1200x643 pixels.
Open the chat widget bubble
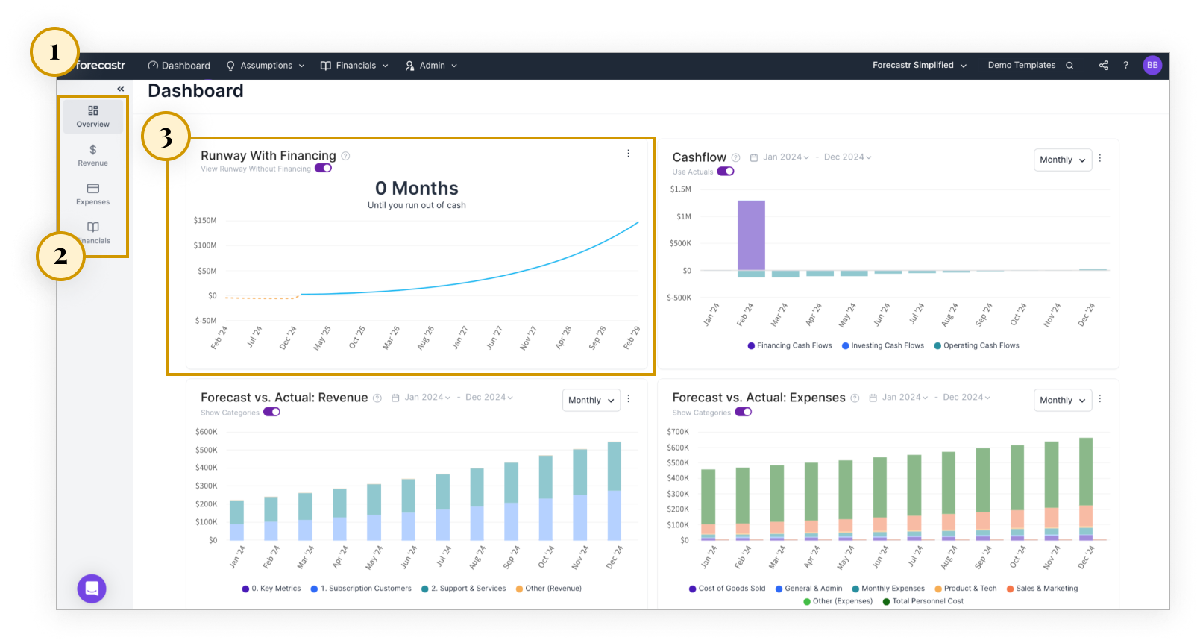point(92,589)
